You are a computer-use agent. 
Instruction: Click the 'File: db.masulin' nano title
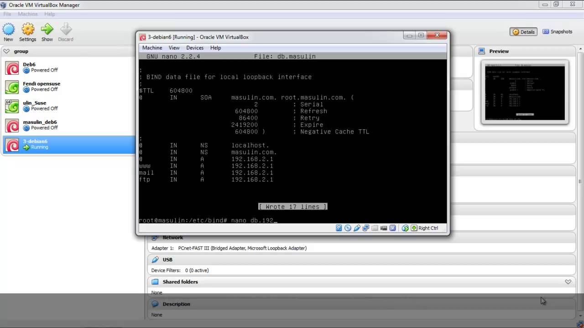285,56
